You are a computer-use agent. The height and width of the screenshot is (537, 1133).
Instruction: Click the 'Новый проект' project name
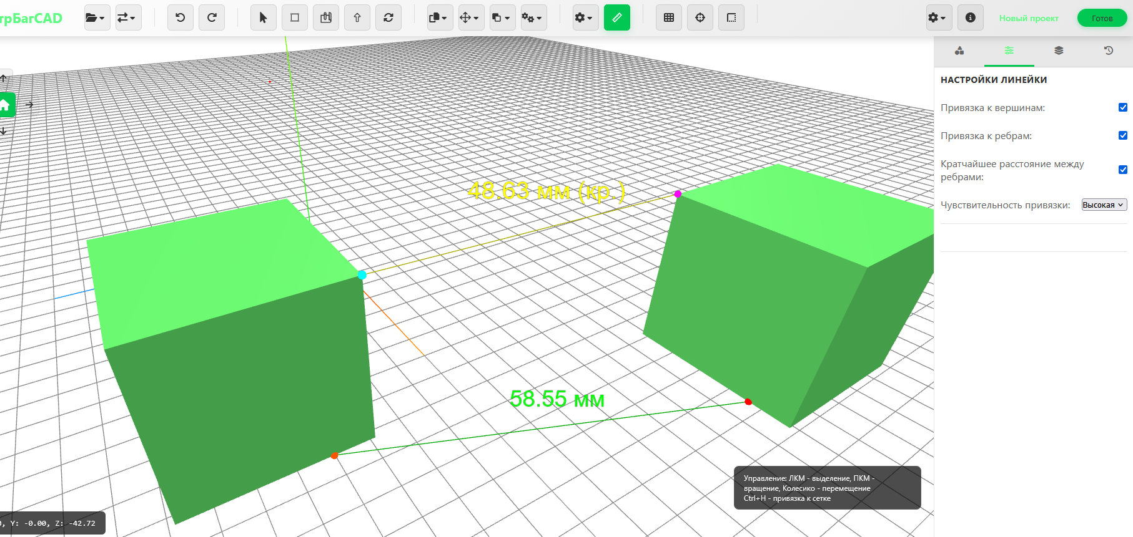click(1029, 18)
